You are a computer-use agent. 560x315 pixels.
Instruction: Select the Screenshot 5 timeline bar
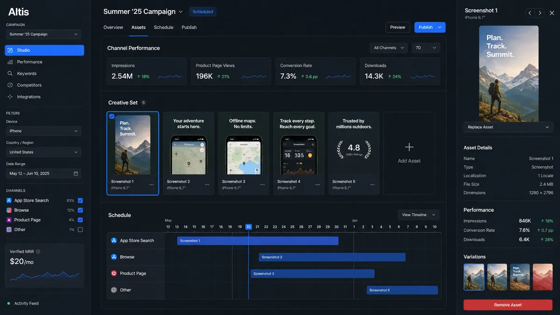pyautogui.click(x=402, y=290)
